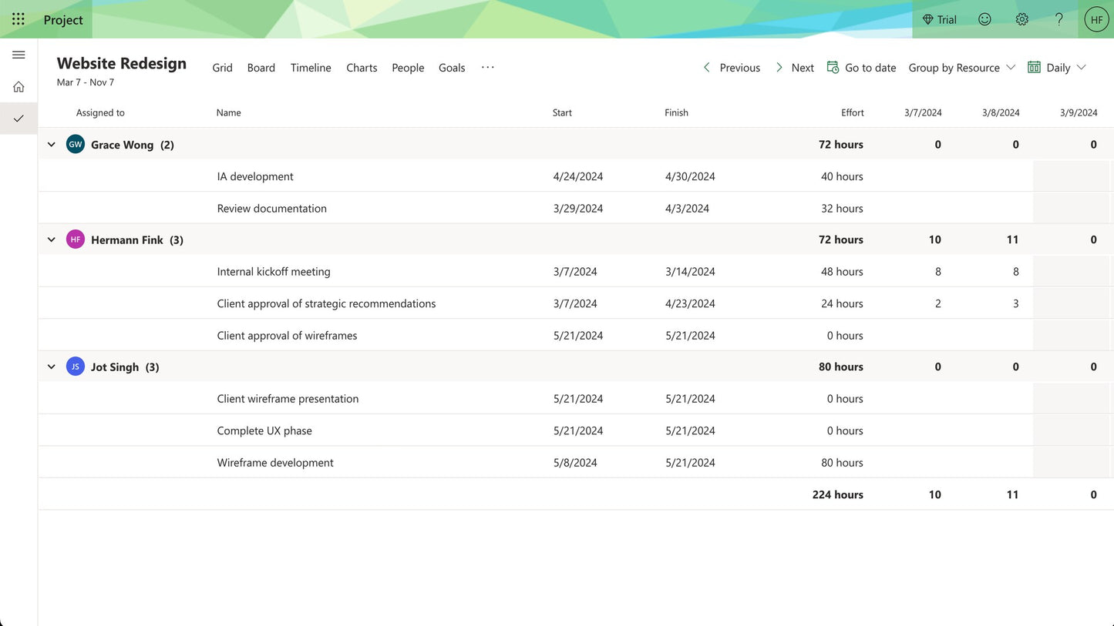Collapse the Jot Singh group

(x=51, y=367)
